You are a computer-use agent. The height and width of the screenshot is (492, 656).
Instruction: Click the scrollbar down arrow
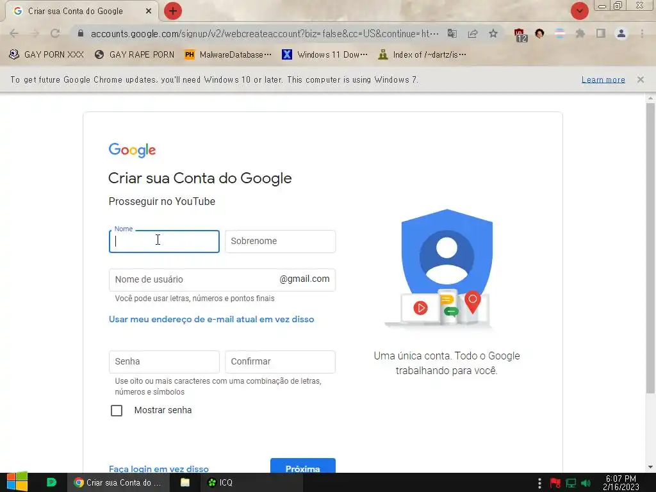650,467
